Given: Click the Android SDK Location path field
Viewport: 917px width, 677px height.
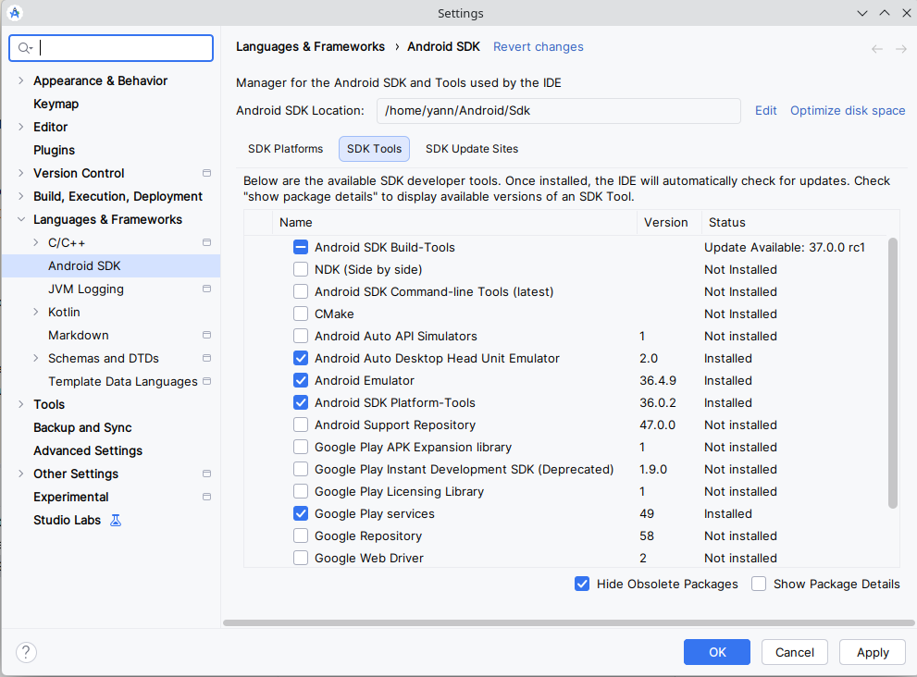Looking at the screenshot, I should (558, 110).
